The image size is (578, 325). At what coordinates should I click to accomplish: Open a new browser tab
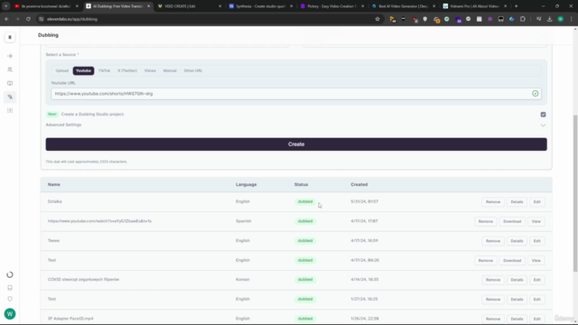[516, 6]
